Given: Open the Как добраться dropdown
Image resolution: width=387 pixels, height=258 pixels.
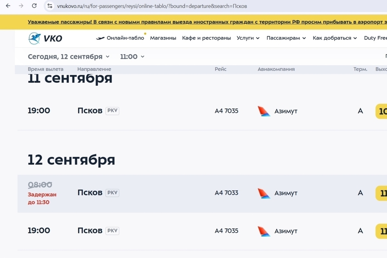Looking at the screenshot, I should coord(335,38).
